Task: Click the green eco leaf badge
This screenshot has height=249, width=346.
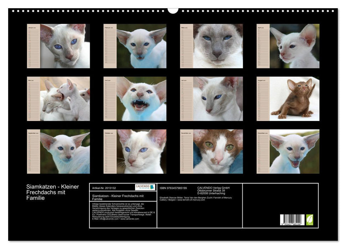Action: [x=310, y=219]
